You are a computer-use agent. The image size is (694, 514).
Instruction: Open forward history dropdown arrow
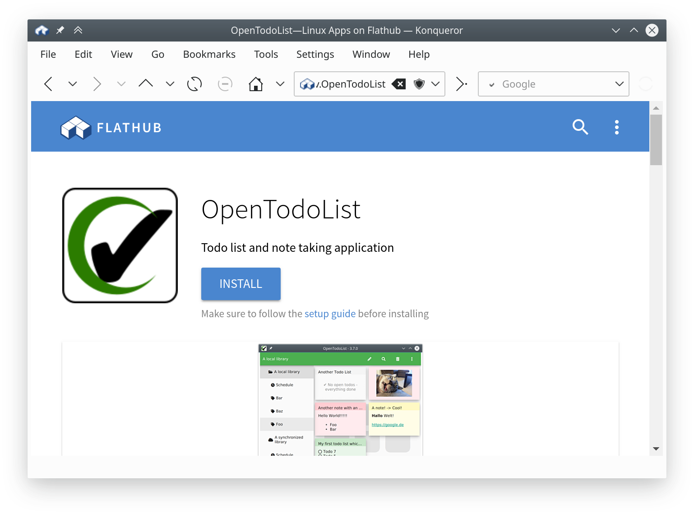click(x=121, y=84)
